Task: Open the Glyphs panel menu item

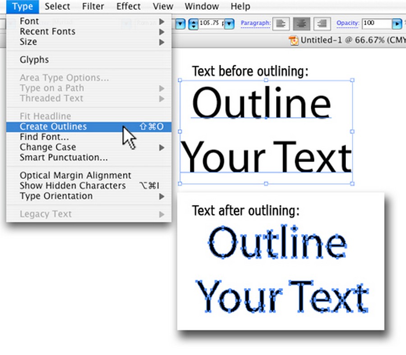Action: tap(34, 60)
